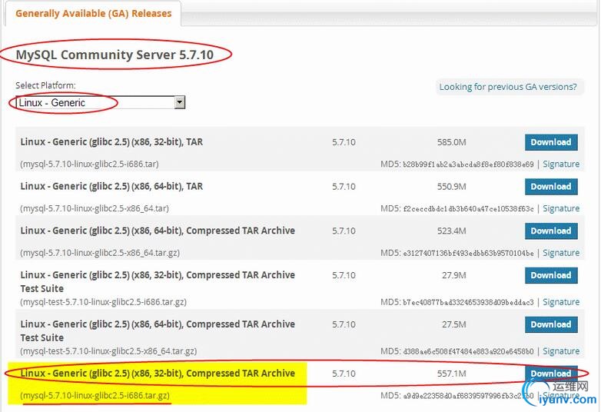Click the 585.0M size value
601x412 pixels.
451,142
